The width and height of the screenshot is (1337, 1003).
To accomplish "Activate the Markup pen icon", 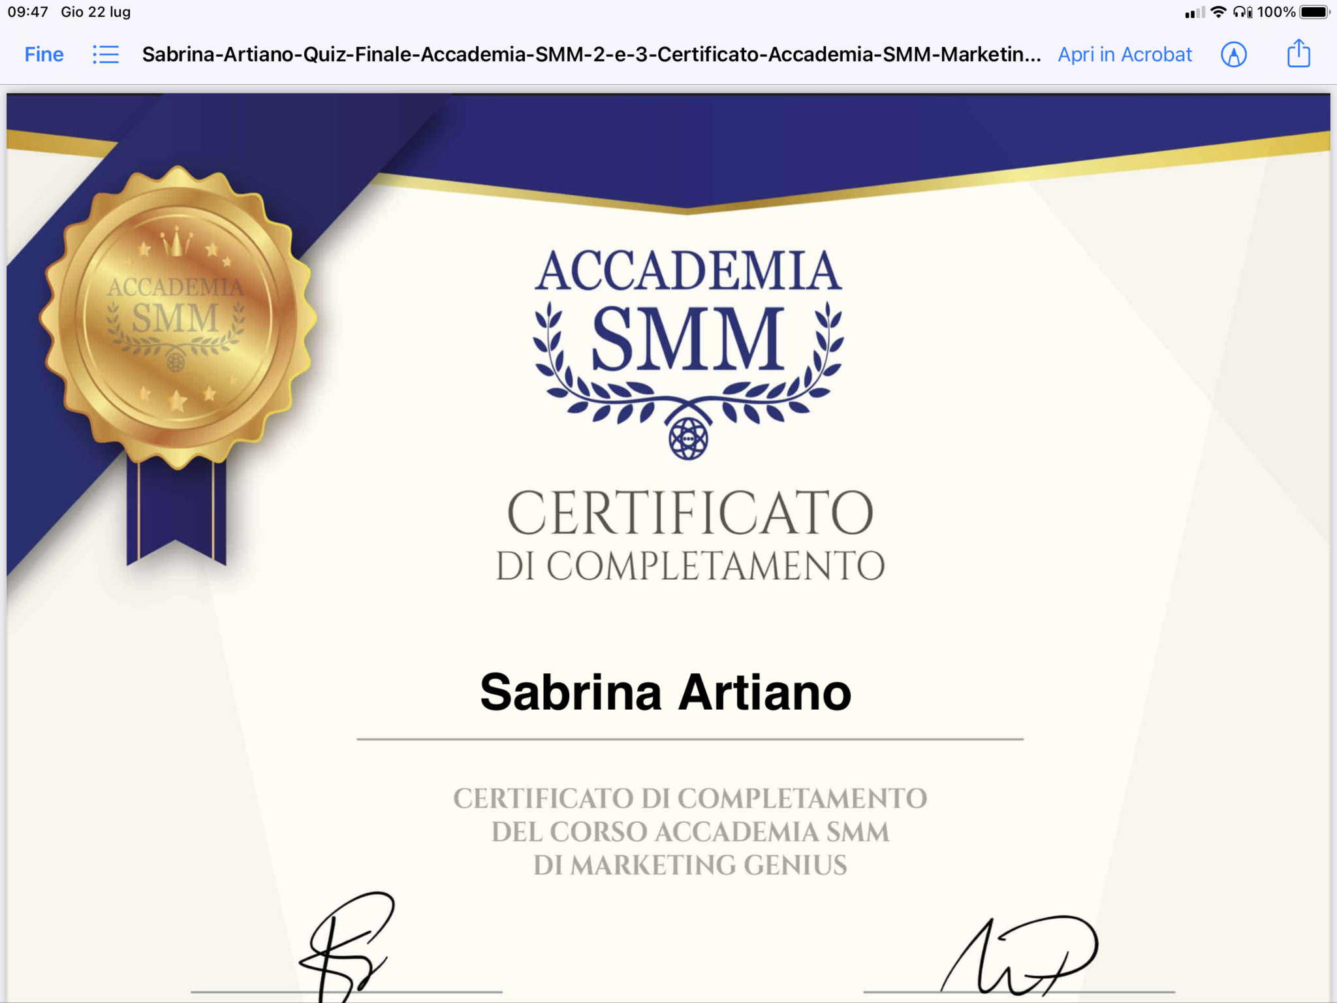I will tap(1233, 54).
